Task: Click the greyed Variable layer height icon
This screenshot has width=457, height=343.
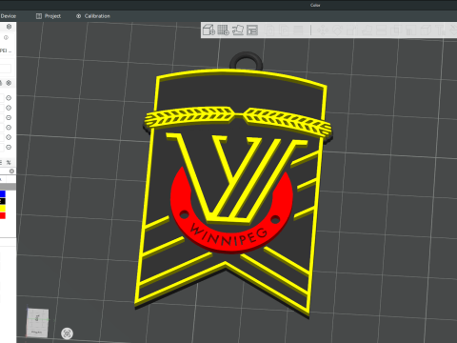Action: tap(299, 30)
